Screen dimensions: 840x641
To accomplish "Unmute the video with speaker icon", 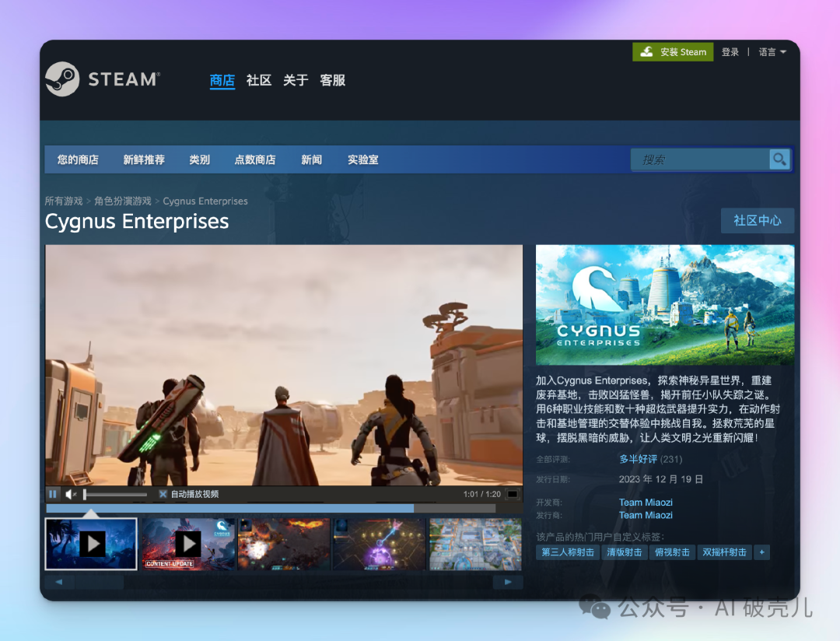I will 71,494.
